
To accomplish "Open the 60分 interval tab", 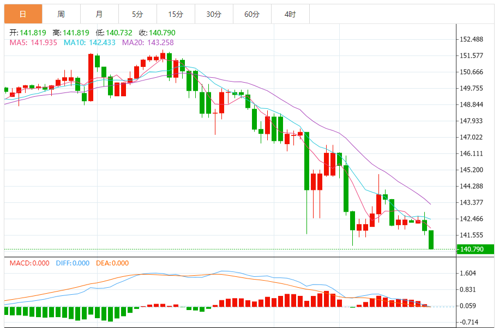I will pyautogui.click(x=252, y=14).
